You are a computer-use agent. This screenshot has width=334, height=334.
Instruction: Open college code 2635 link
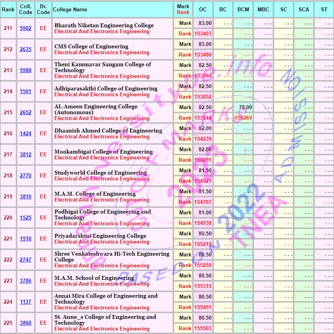pos(26,49)
